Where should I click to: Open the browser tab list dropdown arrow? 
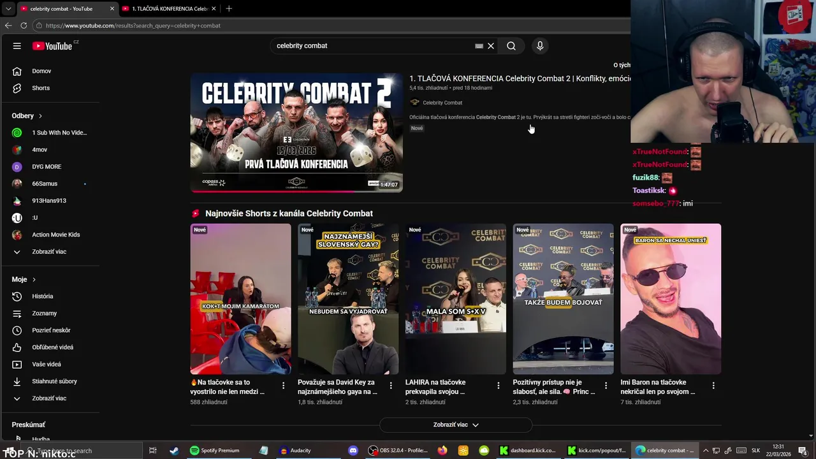(x=8, y=8)
